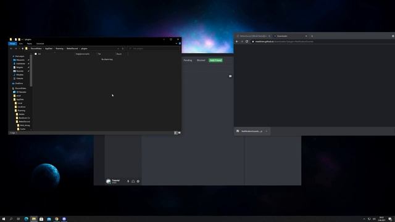Select the AppData folder in navigation tree
This screenshot has height=222, width=395.
click(20, 99)
